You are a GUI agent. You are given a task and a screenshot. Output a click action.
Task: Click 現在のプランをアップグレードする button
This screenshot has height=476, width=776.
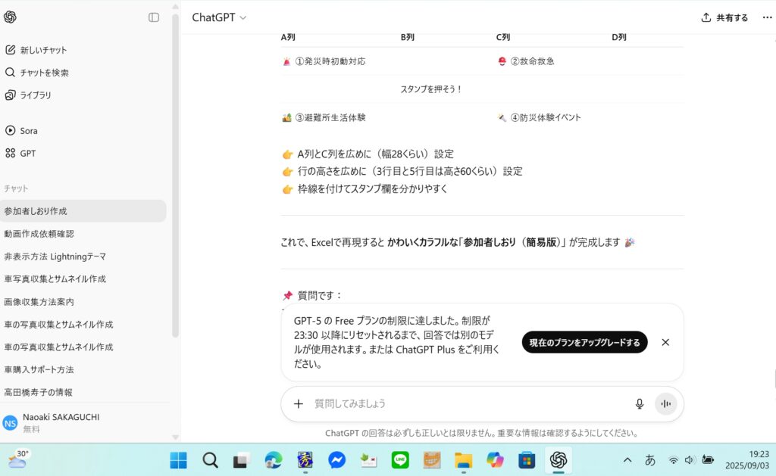pos(584,342)
